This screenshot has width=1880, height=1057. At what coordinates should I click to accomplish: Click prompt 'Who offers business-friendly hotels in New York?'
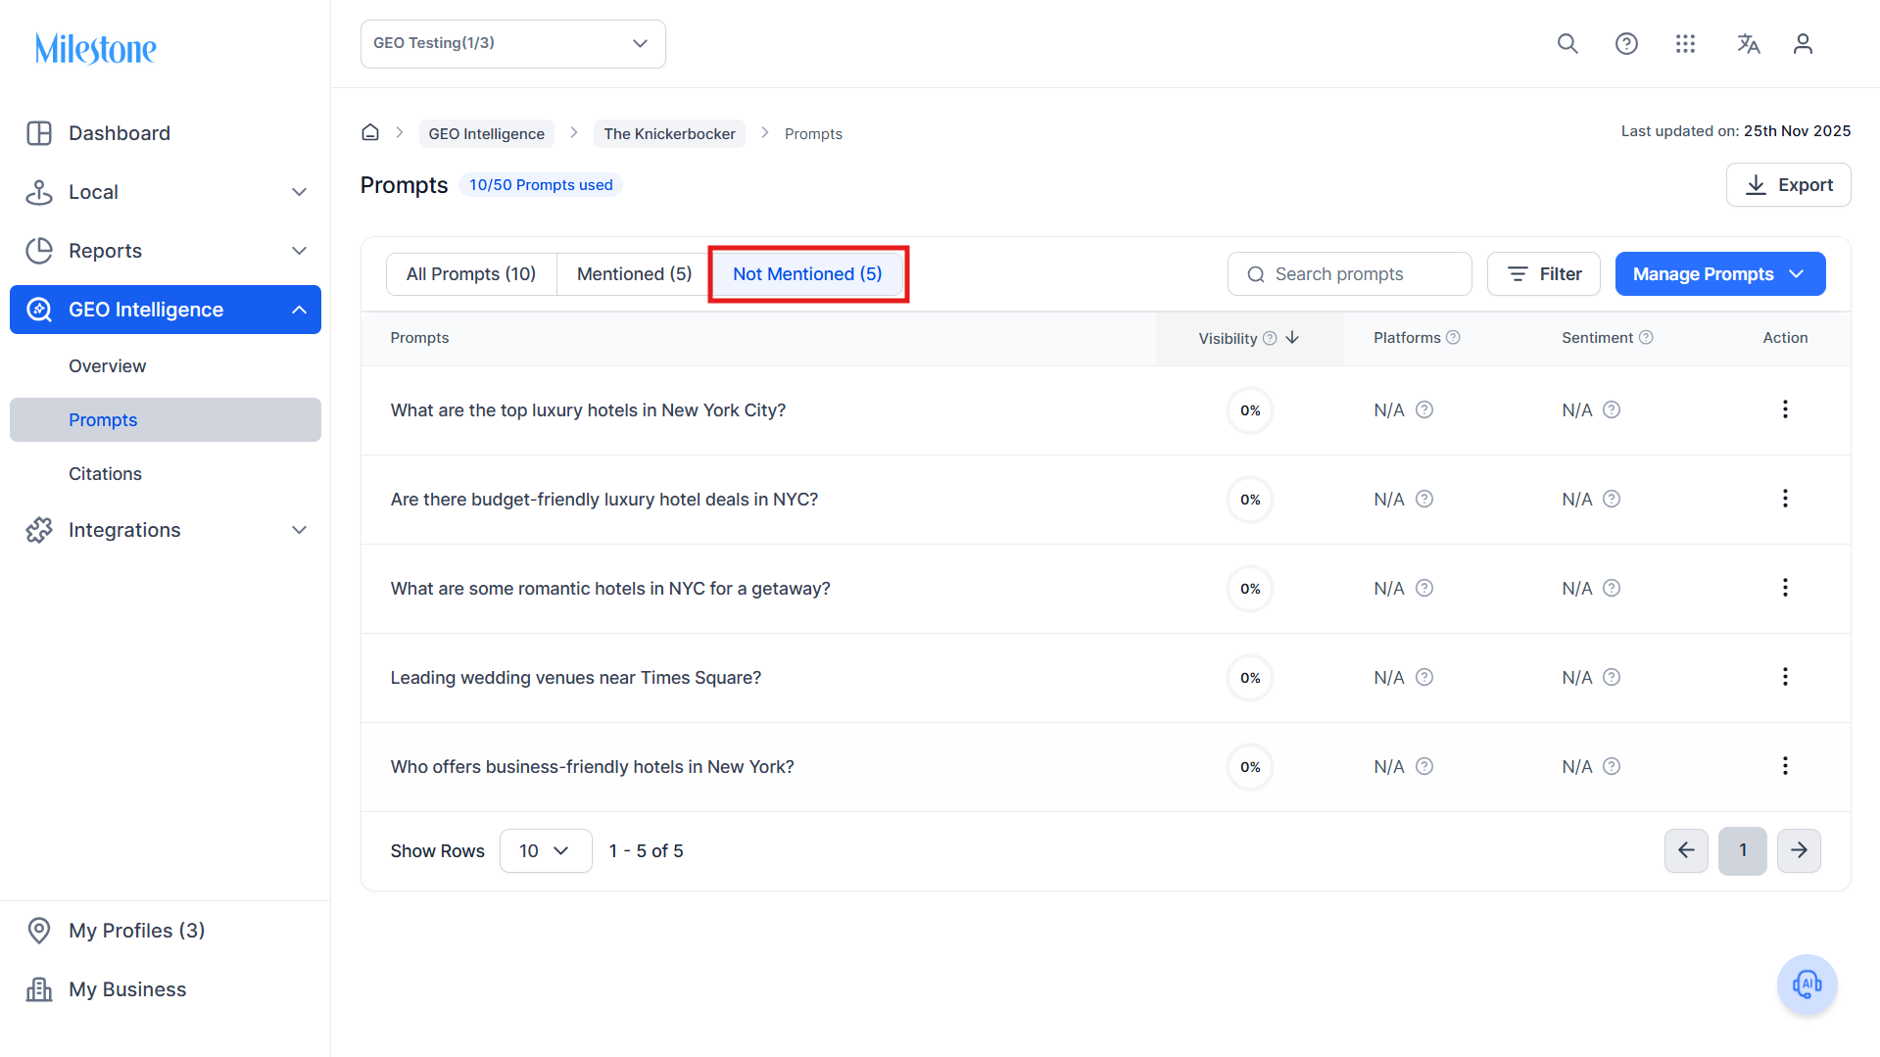593,767
